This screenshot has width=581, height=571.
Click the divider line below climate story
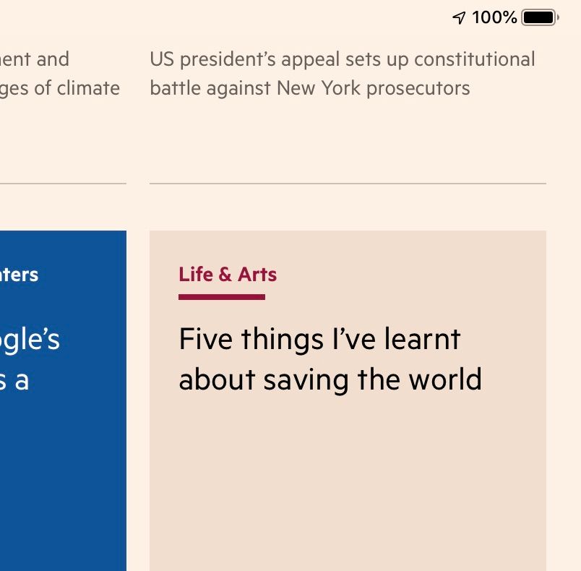pos(63,183)
